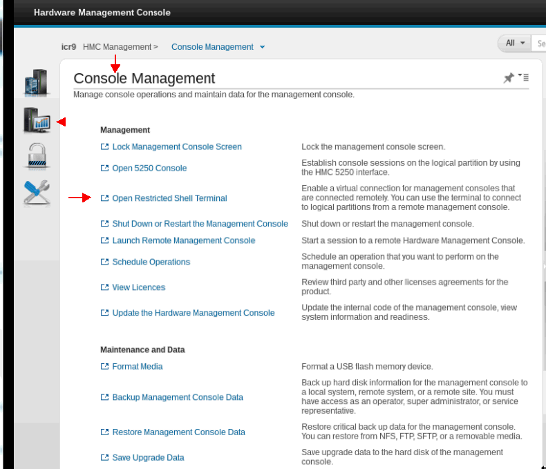546x469 pixels.
Task: Open 5250 Console link
Action: point(149,169)
